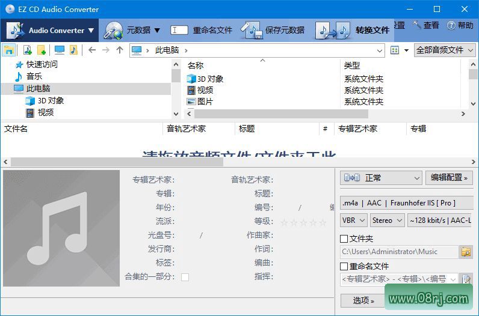Image resolution: width=479 pixels, height=316 pixels.
Task: Open the 帮助 menu
Action: pos(460,25)
